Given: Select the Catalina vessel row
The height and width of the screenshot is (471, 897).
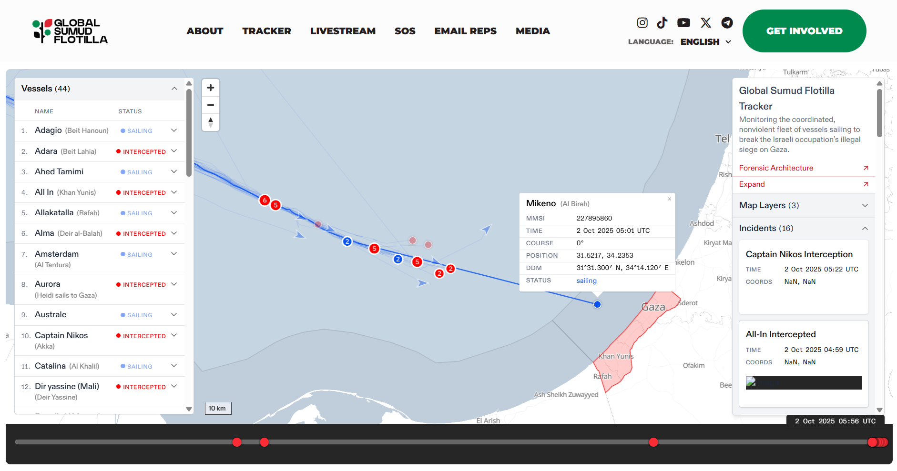Looking at the screenshot, I should (100, 366).
